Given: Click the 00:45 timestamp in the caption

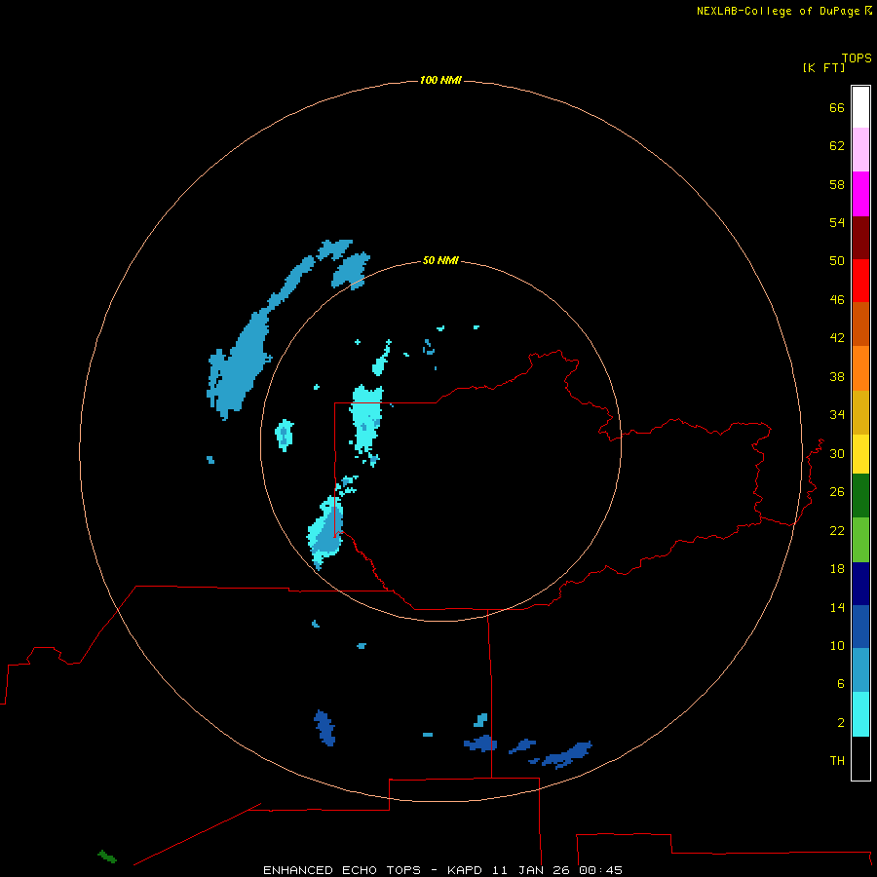Looking at the screenshot, I should pyautogui.click(x=600, y=870).
